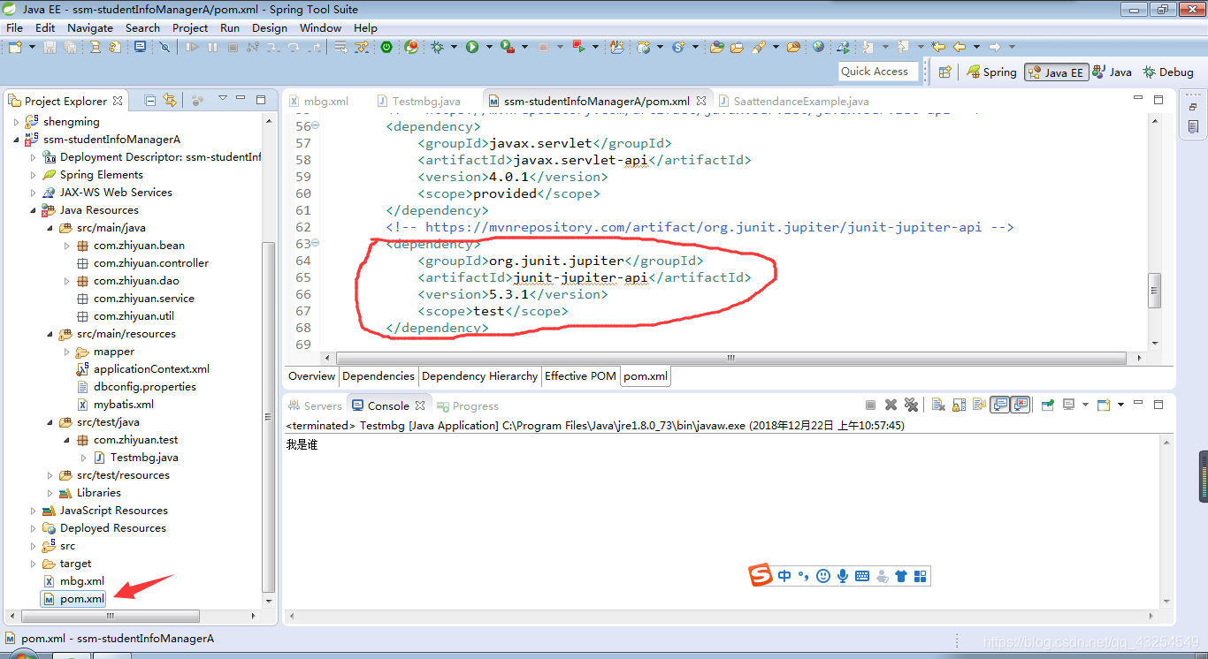The height and width of the screenshot is (659, 1208).
Task: Close the pom.xml editor tab
Action: click(701, 101)
